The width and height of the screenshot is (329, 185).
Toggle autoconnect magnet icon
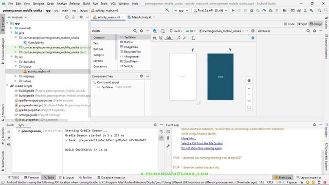click(161, 38)
